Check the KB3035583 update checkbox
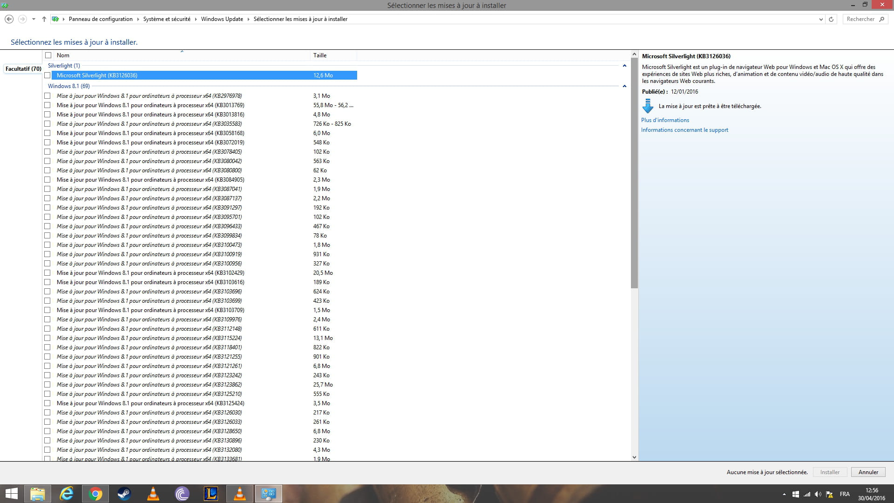Image resolution: width=894 pixels, height=503 pixels. (47, 123)
